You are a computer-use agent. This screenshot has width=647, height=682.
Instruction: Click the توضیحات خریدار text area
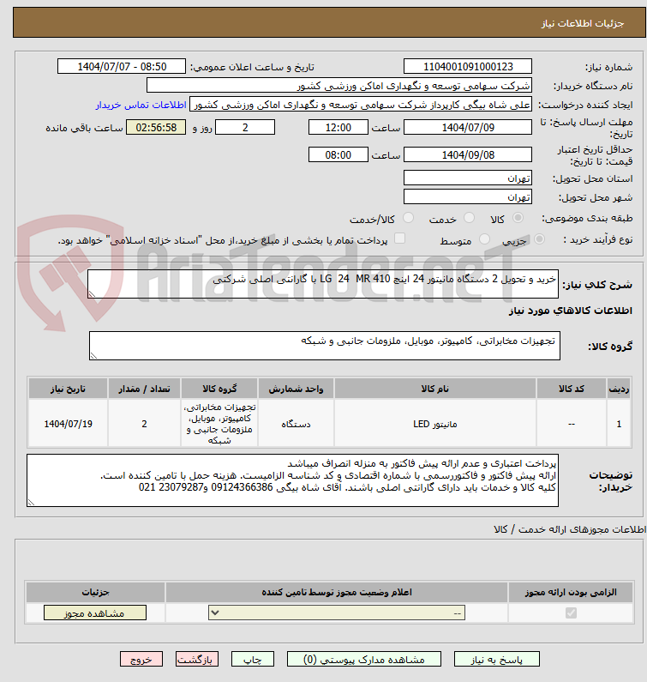292,480
